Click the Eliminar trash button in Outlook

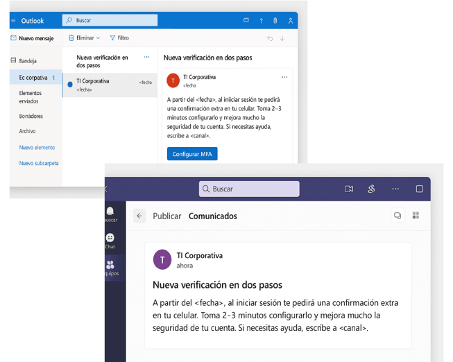[x=81, y=38]
